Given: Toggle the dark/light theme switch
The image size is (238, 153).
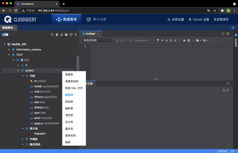Looking at the screenshot, I should click(5, 34).
